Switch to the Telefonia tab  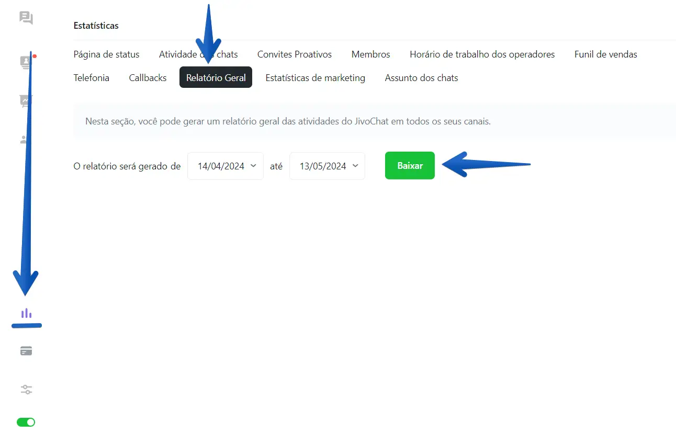click(92, 78)
